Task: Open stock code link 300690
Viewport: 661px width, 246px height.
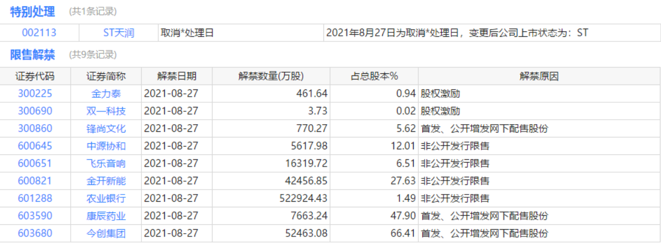Action: 35,111
